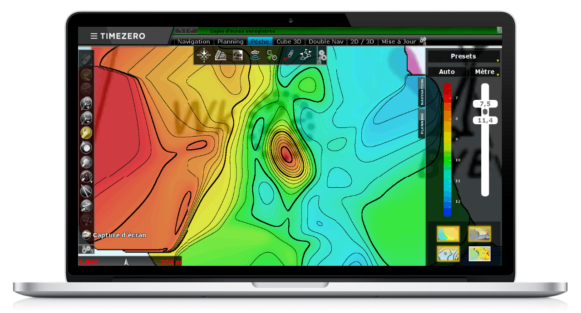Open the Presets dropdown
This screenshot has height=313, width=581.
(463, 57)
